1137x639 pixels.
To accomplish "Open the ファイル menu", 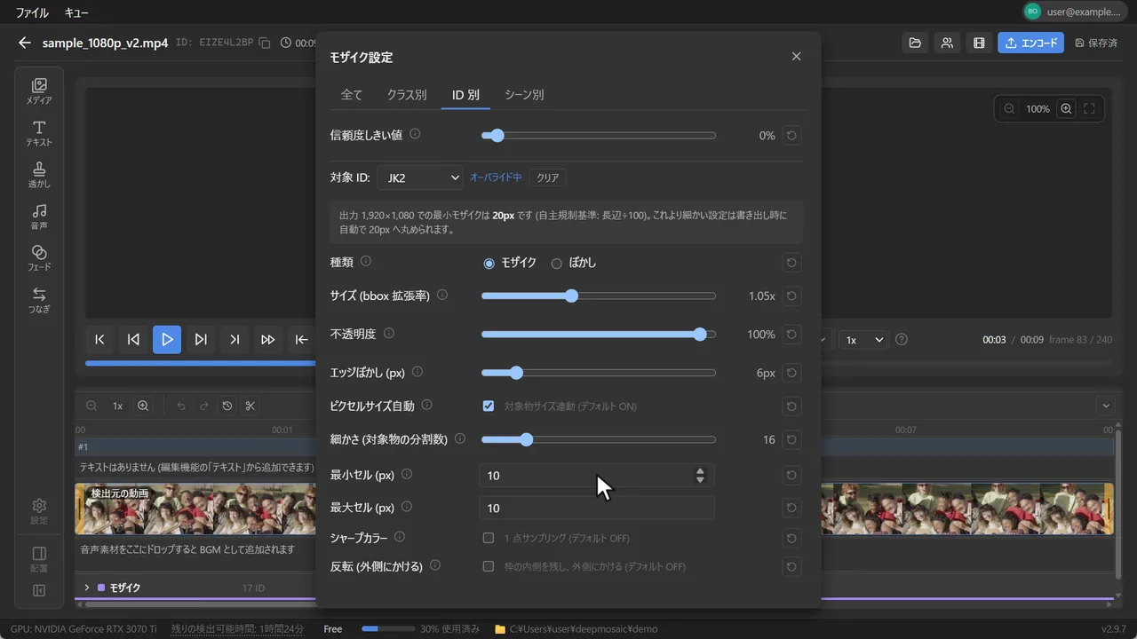I will pyautogui.click(x=32, y=13).
